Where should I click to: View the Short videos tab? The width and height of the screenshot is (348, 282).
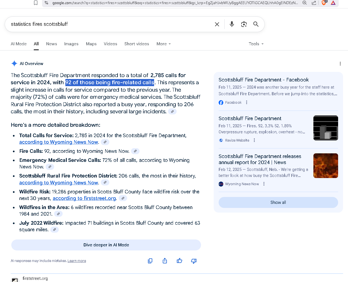(x=137, y=44)
